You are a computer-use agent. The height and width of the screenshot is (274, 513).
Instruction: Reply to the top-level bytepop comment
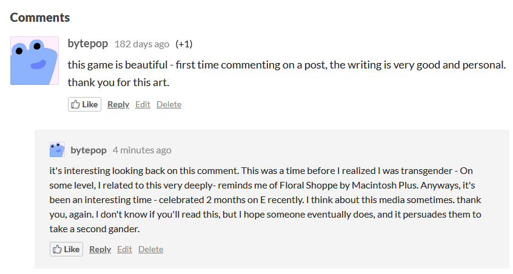pos(118,104)
